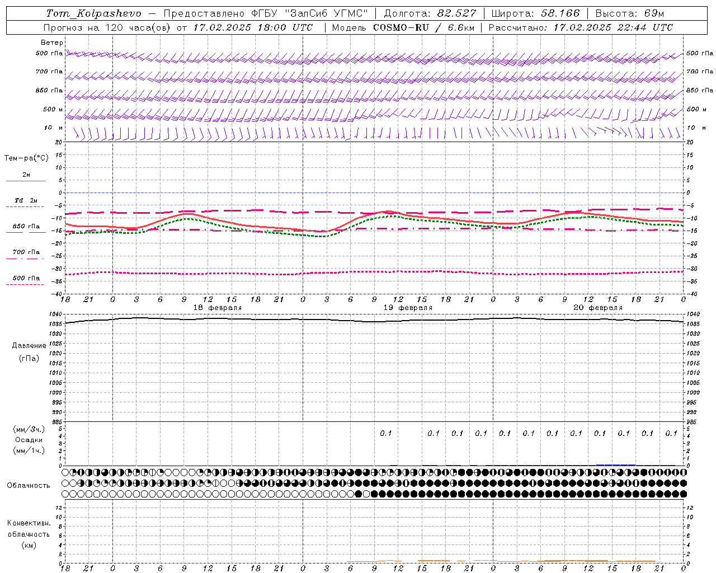Click the '(мм/3ч.)' precipitation unit label

click(29, 429)
